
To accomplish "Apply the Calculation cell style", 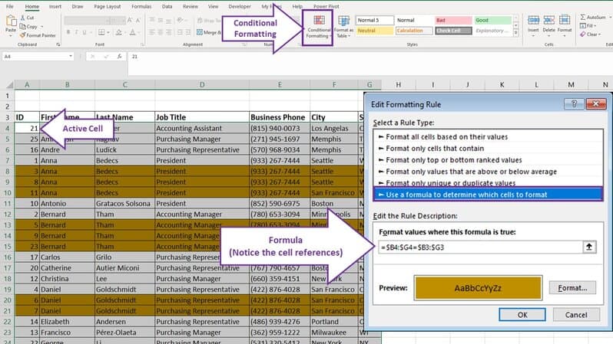I will click(x=413, y=31).
